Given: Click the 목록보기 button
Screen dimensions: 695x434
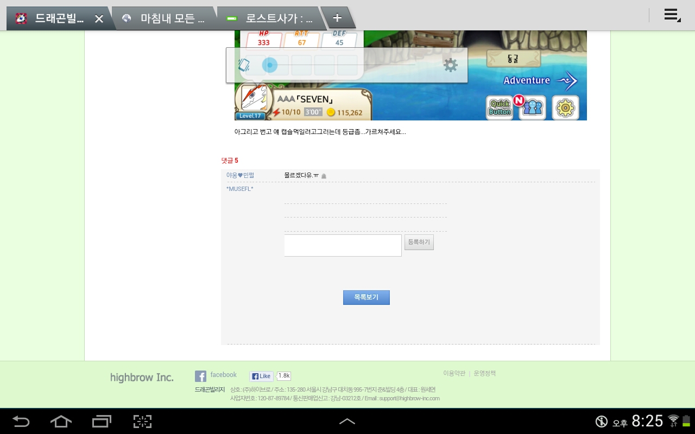Looking at the screenshot, I should click(x=366, y=297).
